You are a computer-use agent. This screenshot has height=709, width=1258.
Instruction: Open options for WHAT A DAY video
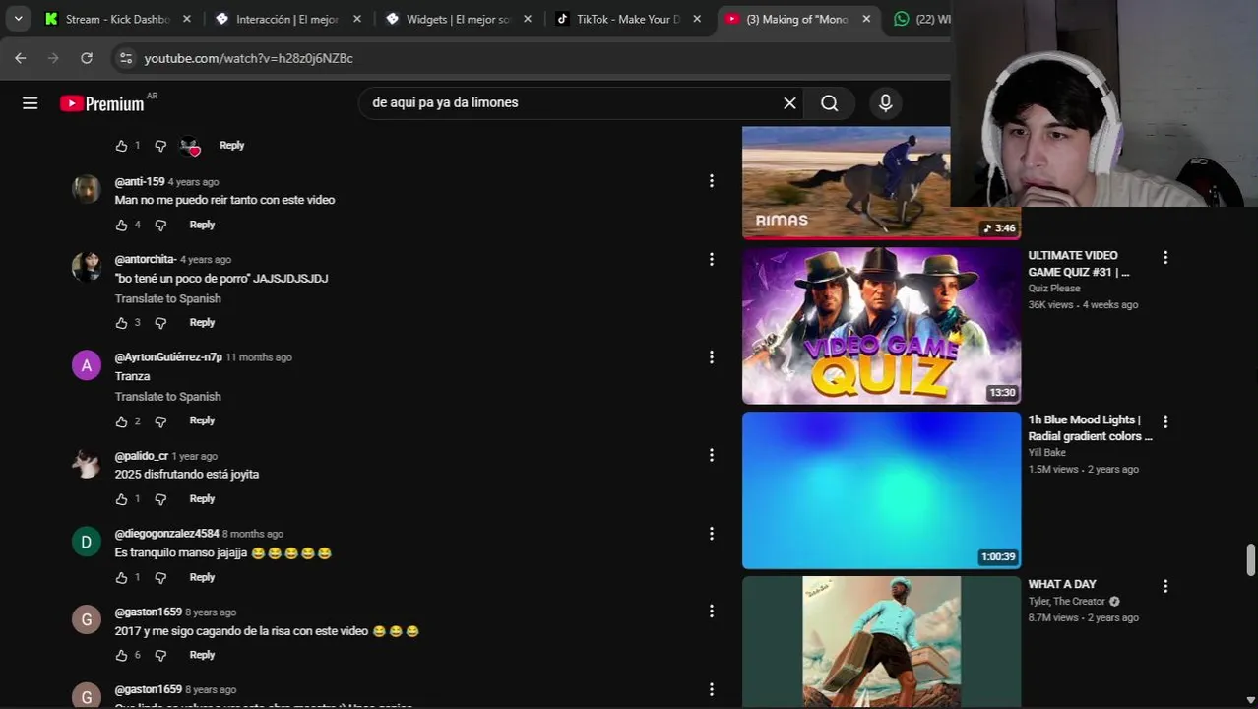point(1165,586)
